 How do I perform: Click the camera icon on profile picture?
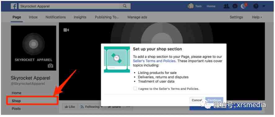(50, 66)
